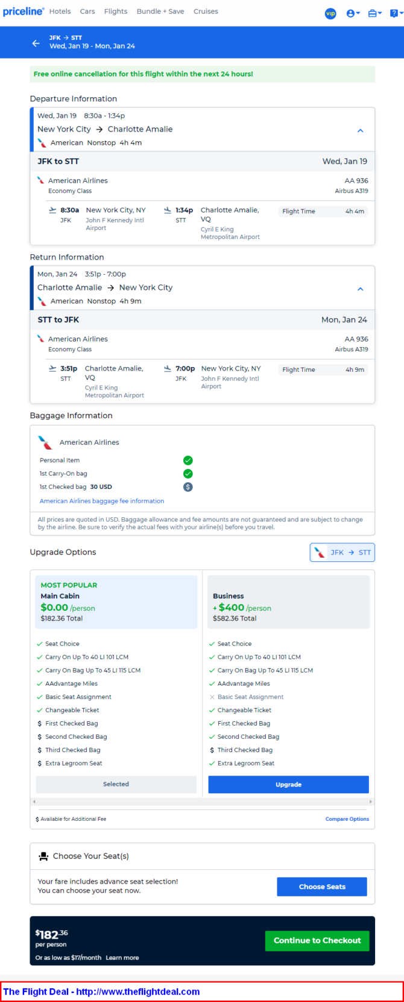Collapse the departure flight details chevron
This screenshot has height=1002, width=404.
pos(360,130)
